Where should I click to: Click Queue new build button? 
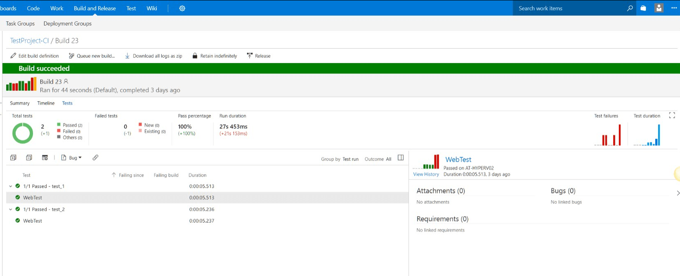coord(92,56)
